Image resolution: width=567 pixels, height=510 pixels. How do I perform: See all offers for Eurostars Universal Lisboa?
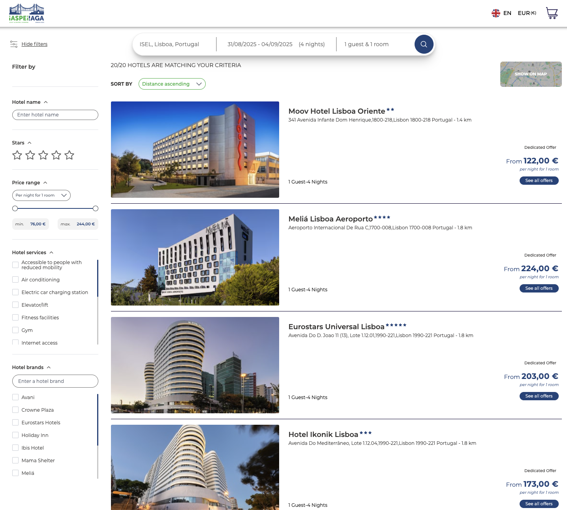tap(539, 396)
